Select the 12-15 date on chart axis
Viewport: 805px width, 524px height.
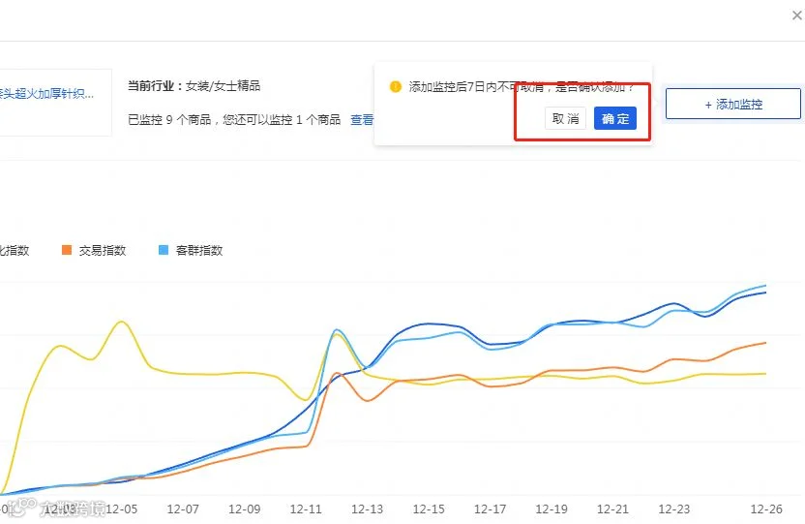pos(429,509)
